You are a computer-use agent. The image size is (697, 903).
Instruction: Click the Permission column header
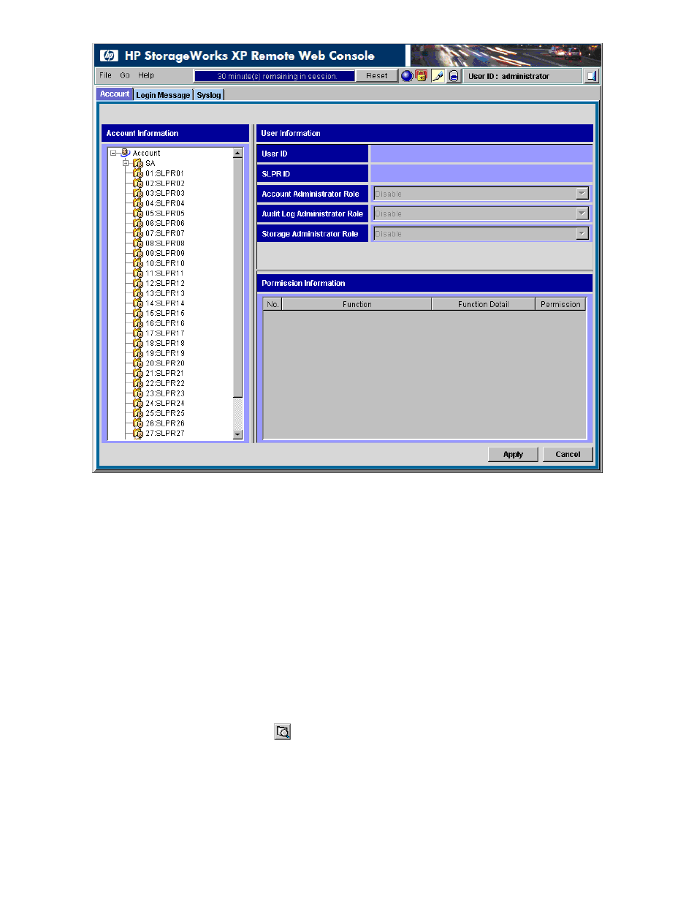coord(560,304)
